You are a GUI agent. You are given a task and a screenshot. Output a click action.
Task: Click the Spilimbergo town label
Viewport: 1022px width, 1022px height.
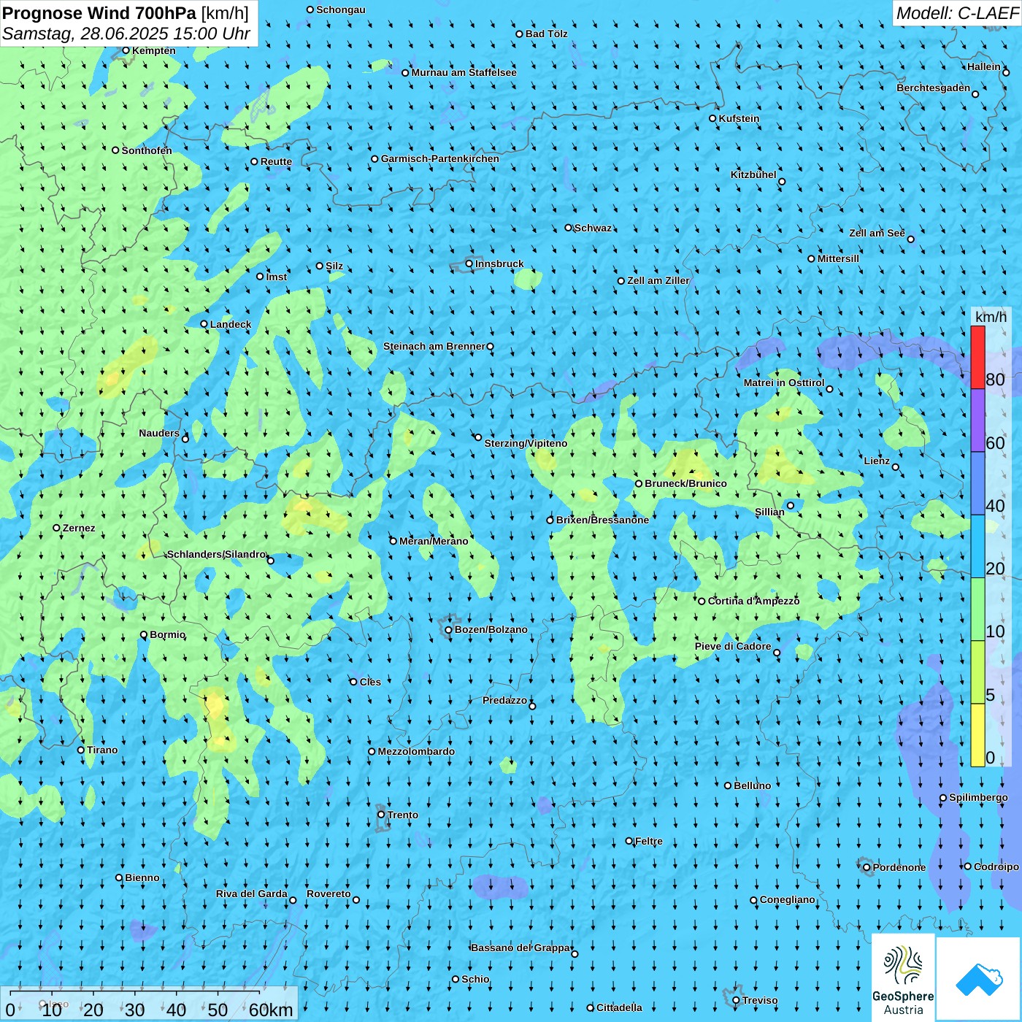[978, 797]
